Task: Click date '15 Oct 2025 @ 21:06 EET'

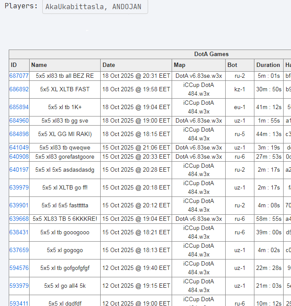Action: pos(136,147)
